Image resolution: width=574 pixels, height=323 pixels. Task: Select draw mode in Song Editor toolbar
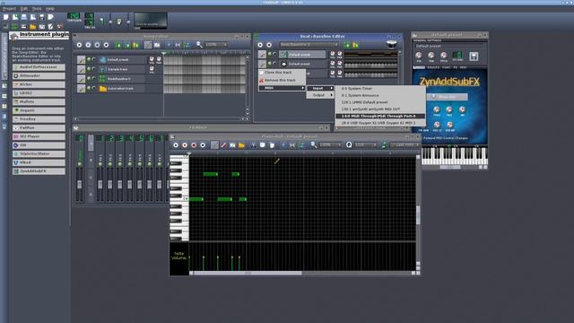point(148,45)
